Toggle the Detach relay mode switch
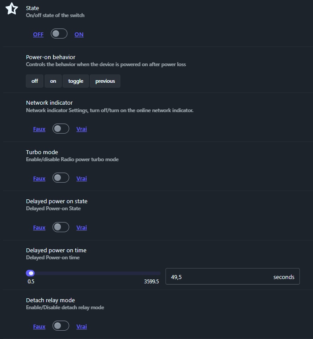Screen dimensions: 313x339 61,326
